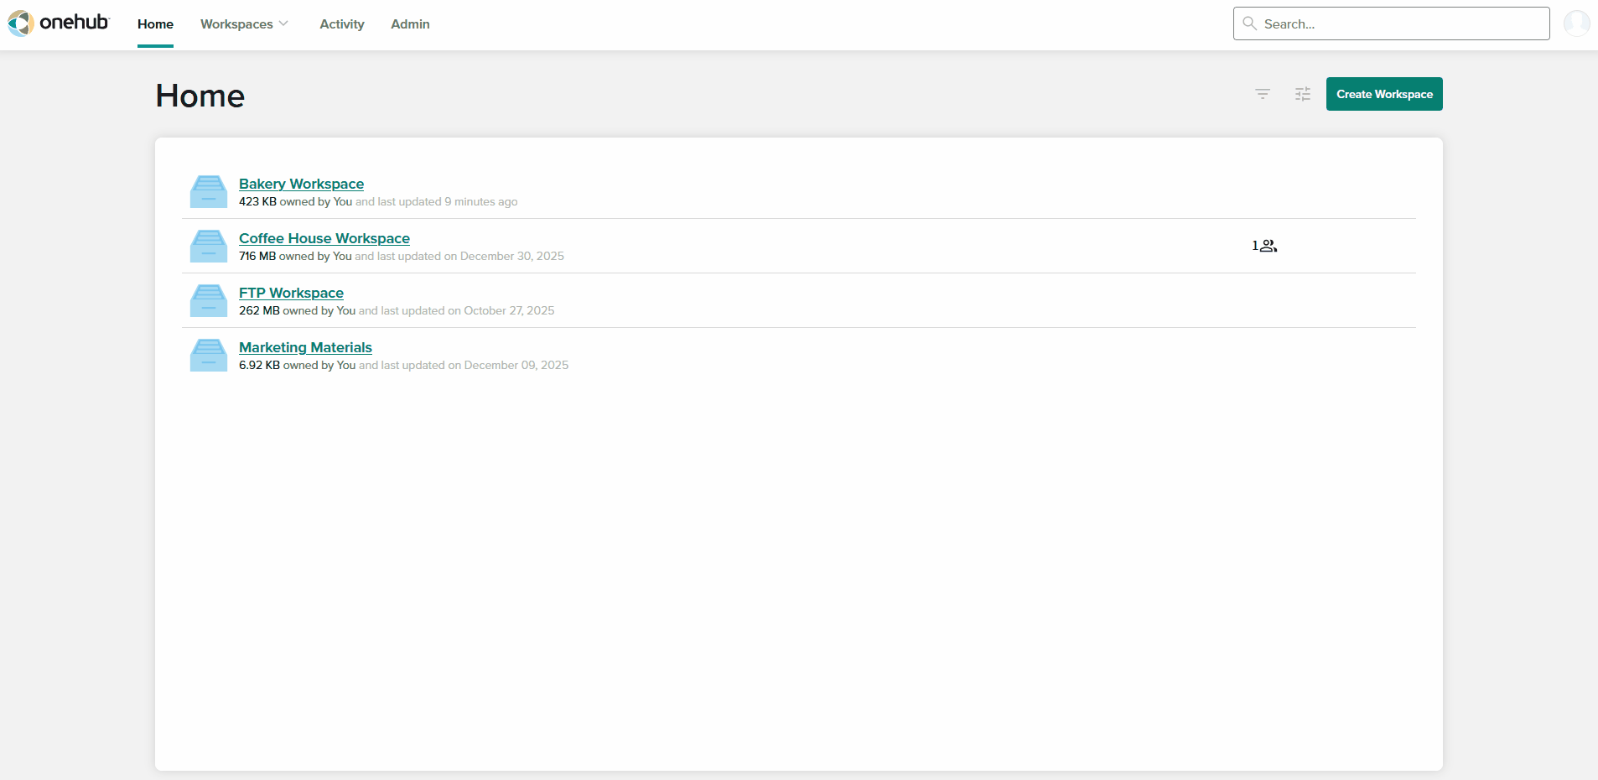Screen dimensions: 1598x780
Task: Open the Admin tab
Action: 410,24
